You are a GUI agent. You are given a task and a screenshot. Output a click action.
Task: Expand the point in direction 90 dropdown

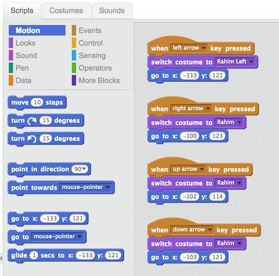click(x=80, y=169)
